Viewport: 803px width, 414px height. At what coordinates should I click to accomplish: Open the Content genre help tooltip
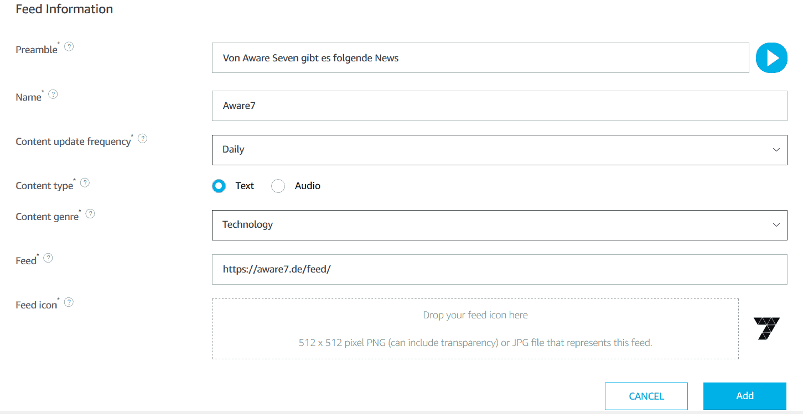pos(90,213)
